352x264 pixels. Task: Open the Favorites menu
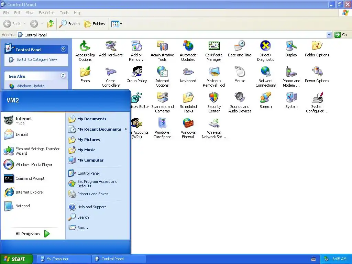[46, 13]
